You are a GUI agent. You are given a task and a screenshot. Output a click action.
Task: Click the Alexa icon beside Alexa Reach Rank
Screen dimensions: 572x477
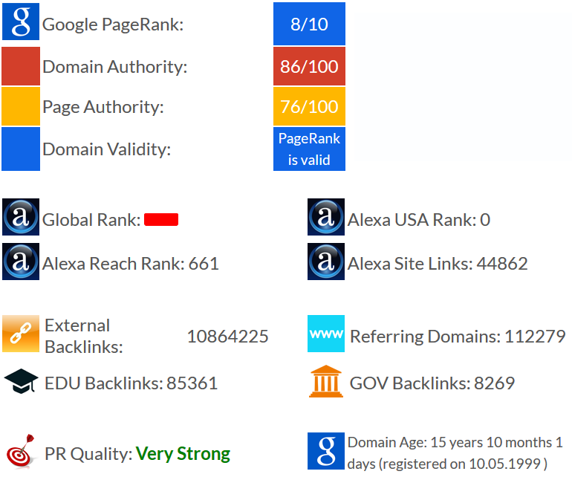(21, 262)
